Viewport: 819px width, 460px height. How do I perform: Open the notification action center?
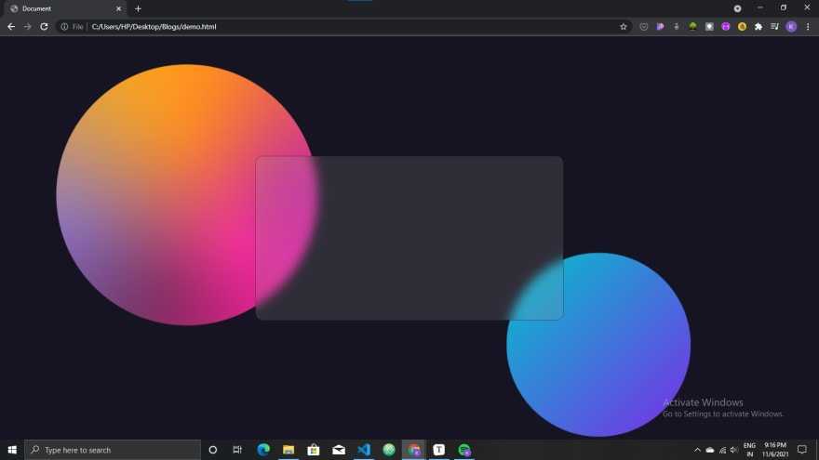802,450
